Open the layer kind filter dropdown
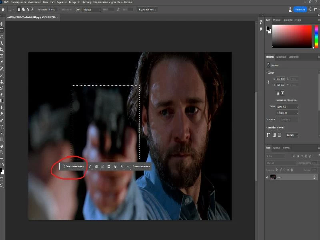This screenshot has height=240, width=320. point(276,156)
